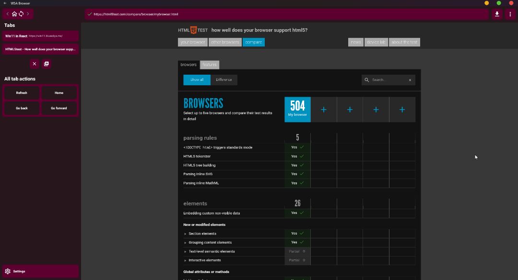Open the 'your browser' page tab
Screen dimensions: 518x280
[193, 42]
